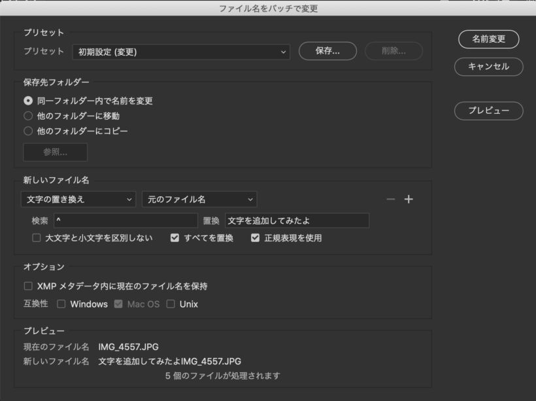Remove the filename rule with minus icon
Screen dimensions: 536x401
pyautogui.click(x=391, y=200)
